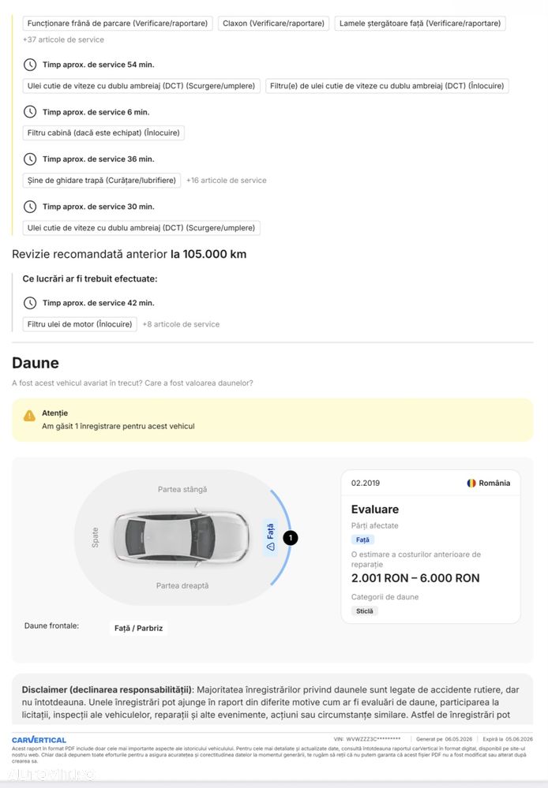Expand the +8 articole de service list
The width and height of the screenshot is (548, 788).
(181, 325)
